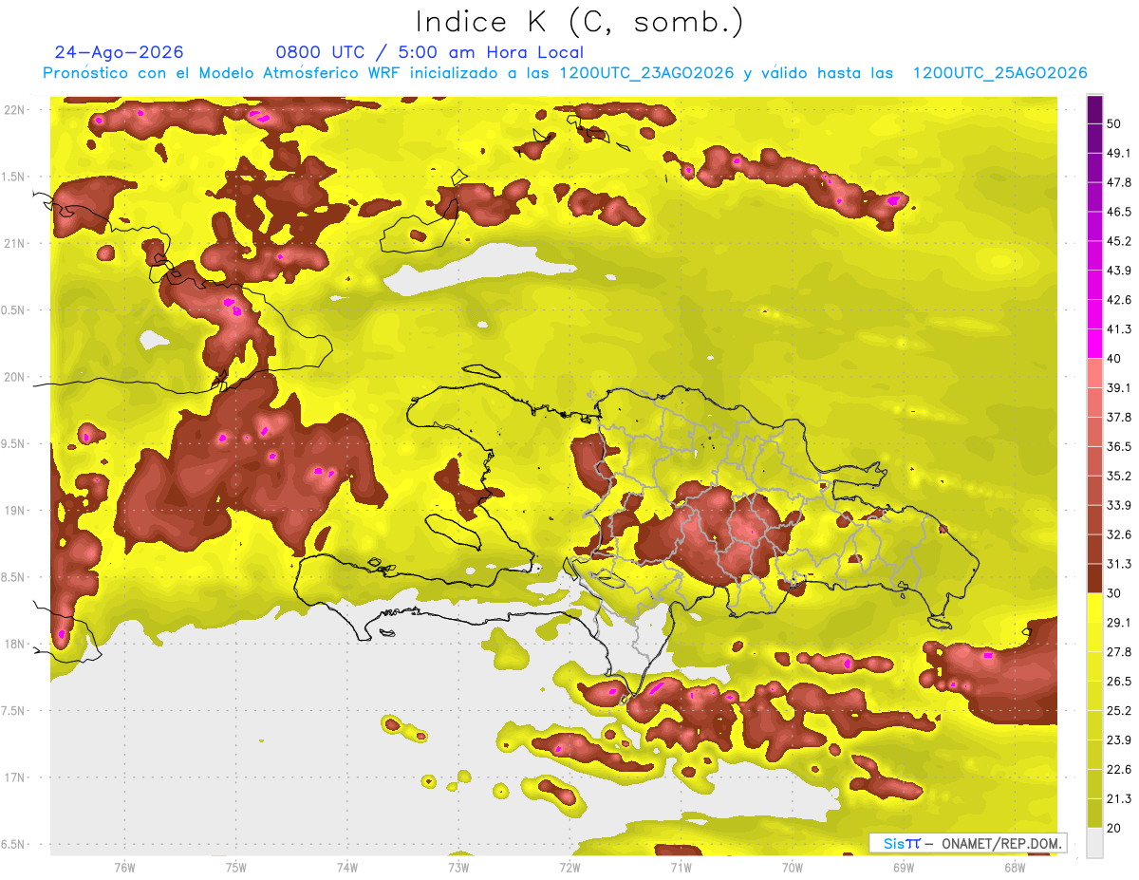Click the colorbar value label 26.5
Image resolution: width=1139 pixels, height=880 pixels.
point(1119,681)
